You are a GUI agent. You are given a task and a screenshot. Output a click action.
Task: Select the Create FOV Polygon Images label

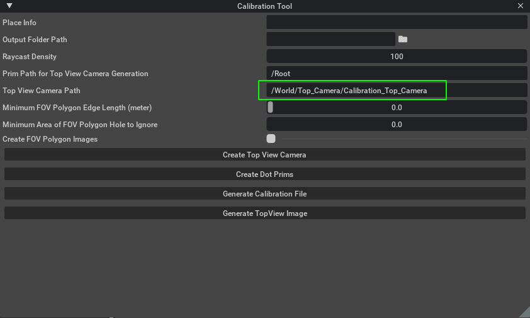[x=50, y=139]
